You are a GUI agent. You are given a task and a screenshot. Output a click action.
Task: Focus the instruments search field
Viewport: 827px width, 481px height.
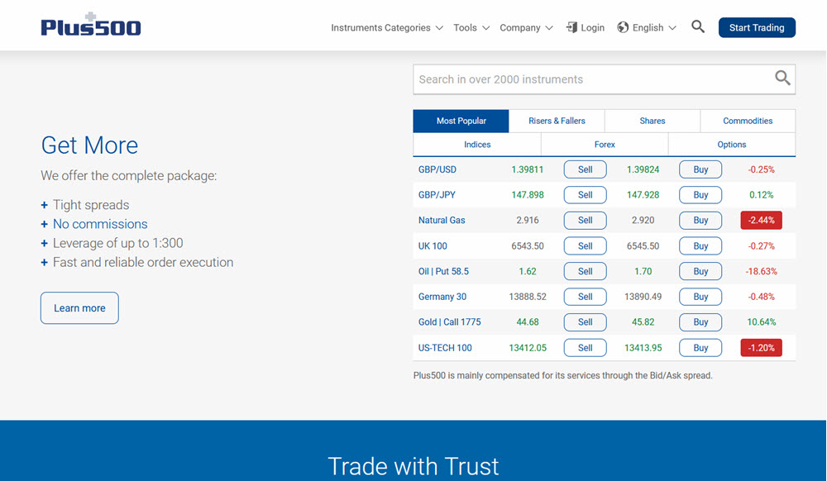coord(591,79)
